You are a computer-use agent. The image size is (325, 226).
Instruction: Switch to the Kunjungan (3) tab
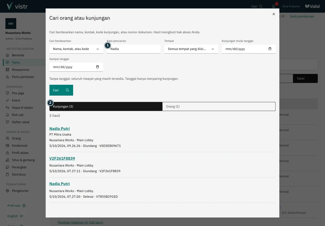click(x=106, y=106)
